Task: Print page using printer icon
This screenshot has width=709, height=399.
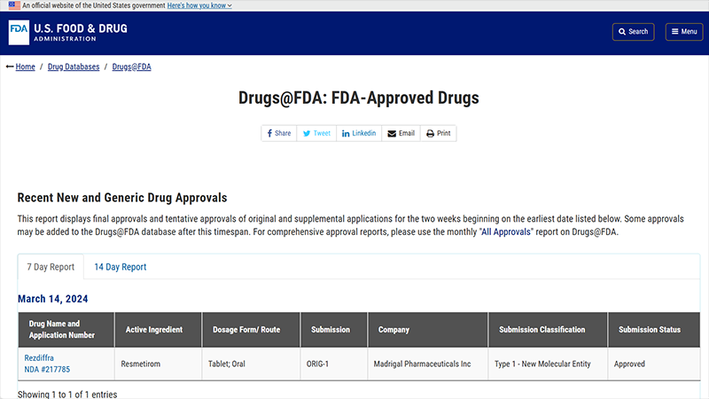Action: tap(438, 133)
